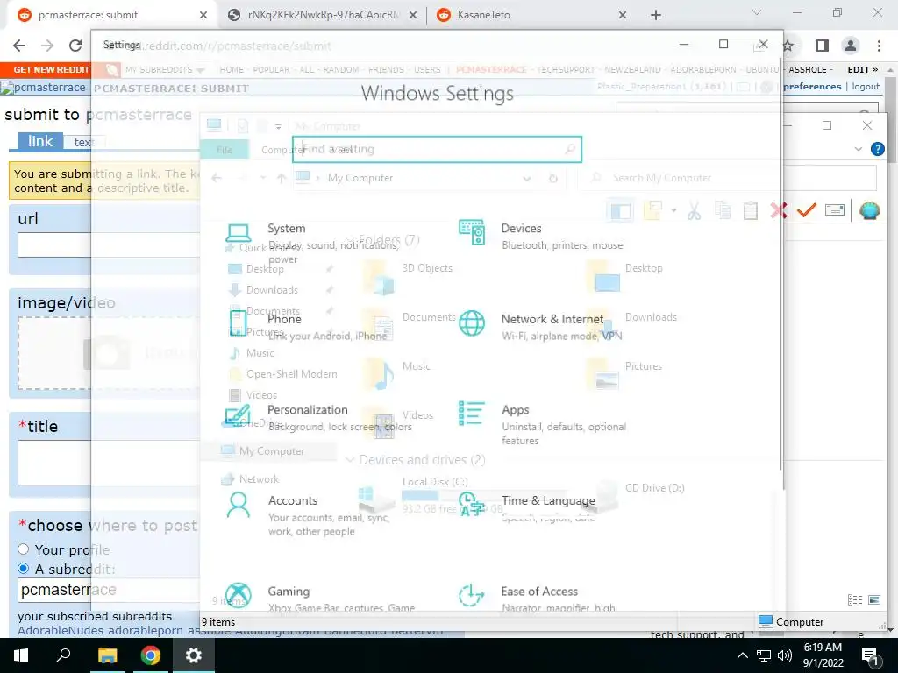This screenshot has width=898, height=673.
Task: Go back in Chrome
Action: click(x=19, y=46)
